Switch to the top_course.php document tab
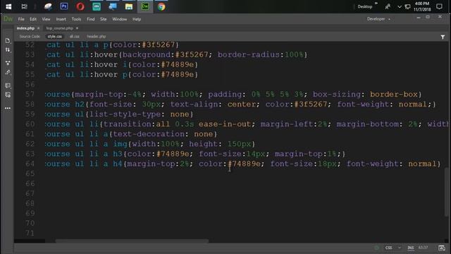This screenshot has height=254, width=451. pos(59,28)
